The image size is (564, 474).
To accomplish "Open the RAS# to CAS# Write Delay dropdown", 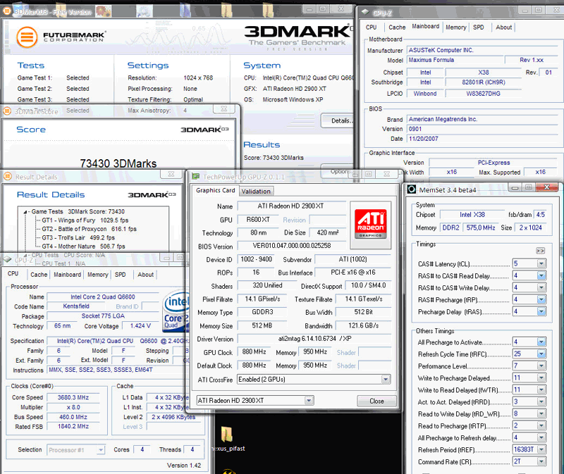I will click(x=541, y=287).
